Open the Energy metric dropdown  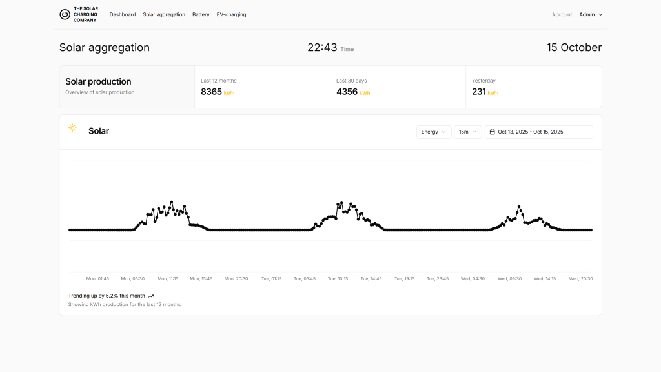[x=434, y=132]
